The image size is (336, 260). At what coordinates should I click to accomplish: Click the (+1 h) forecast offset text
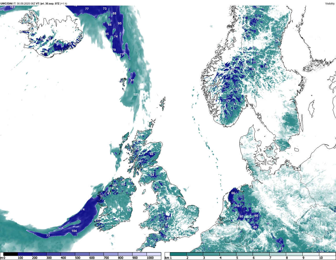64,4
